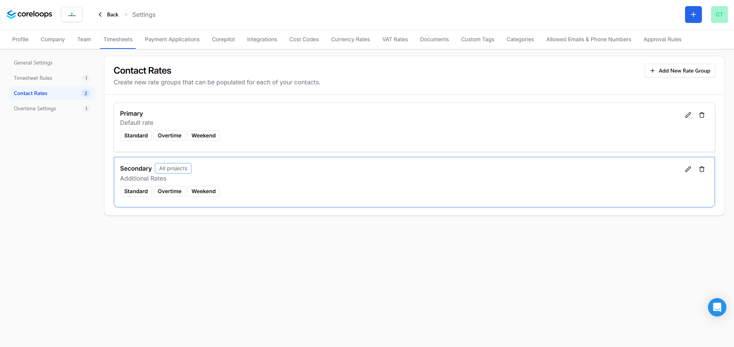Open the Documents tab
Screen dimensions: 734x347
pyautogui.click(x=434, y=39)
